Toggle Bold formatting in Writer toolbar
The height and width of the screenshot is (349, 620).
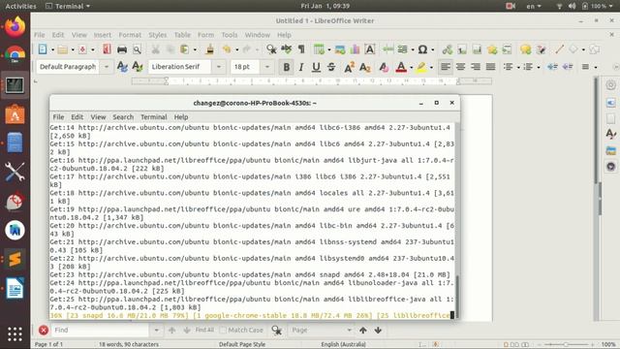287,67
